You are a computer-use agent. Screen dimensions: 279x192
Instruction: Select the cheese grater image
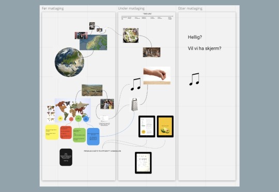[x=134, y=105]
